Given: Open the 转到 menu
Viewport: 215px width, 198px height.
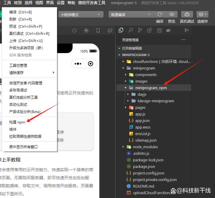Looking at the screenshot, I should tap(18, 3).
